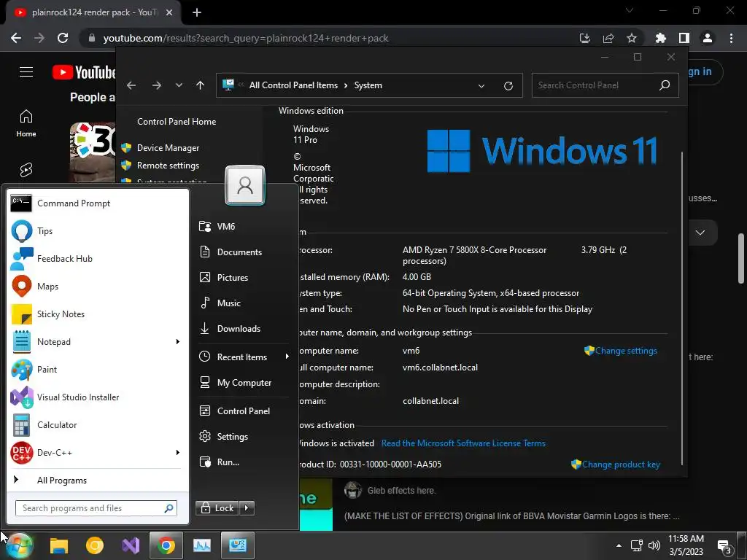Viewport: 747px width, 560px height.
Task: Launch the Tips app
Action: [98, 231]
